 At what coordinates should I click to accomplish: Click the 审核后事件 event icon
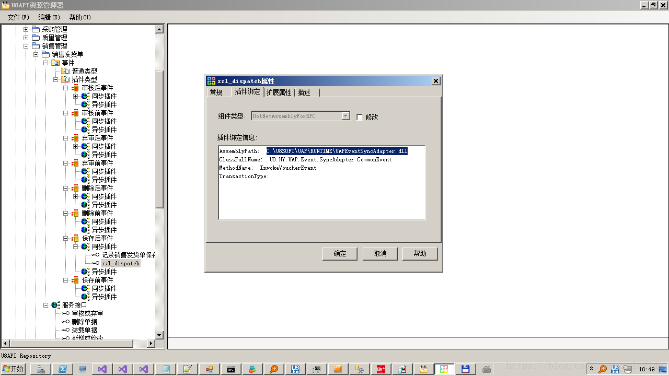[x=75, y=88]
